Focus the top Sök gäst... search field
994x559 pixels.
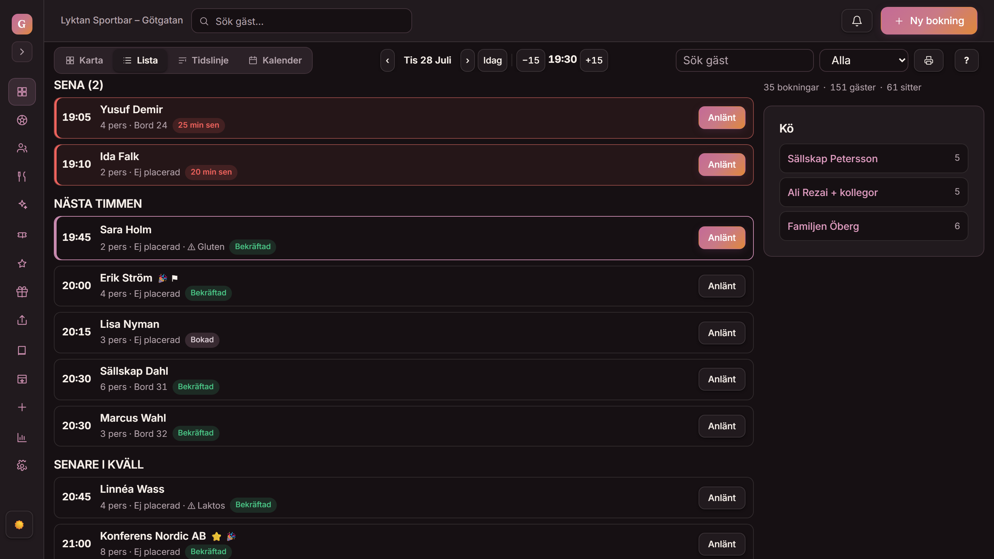point(301,21)
